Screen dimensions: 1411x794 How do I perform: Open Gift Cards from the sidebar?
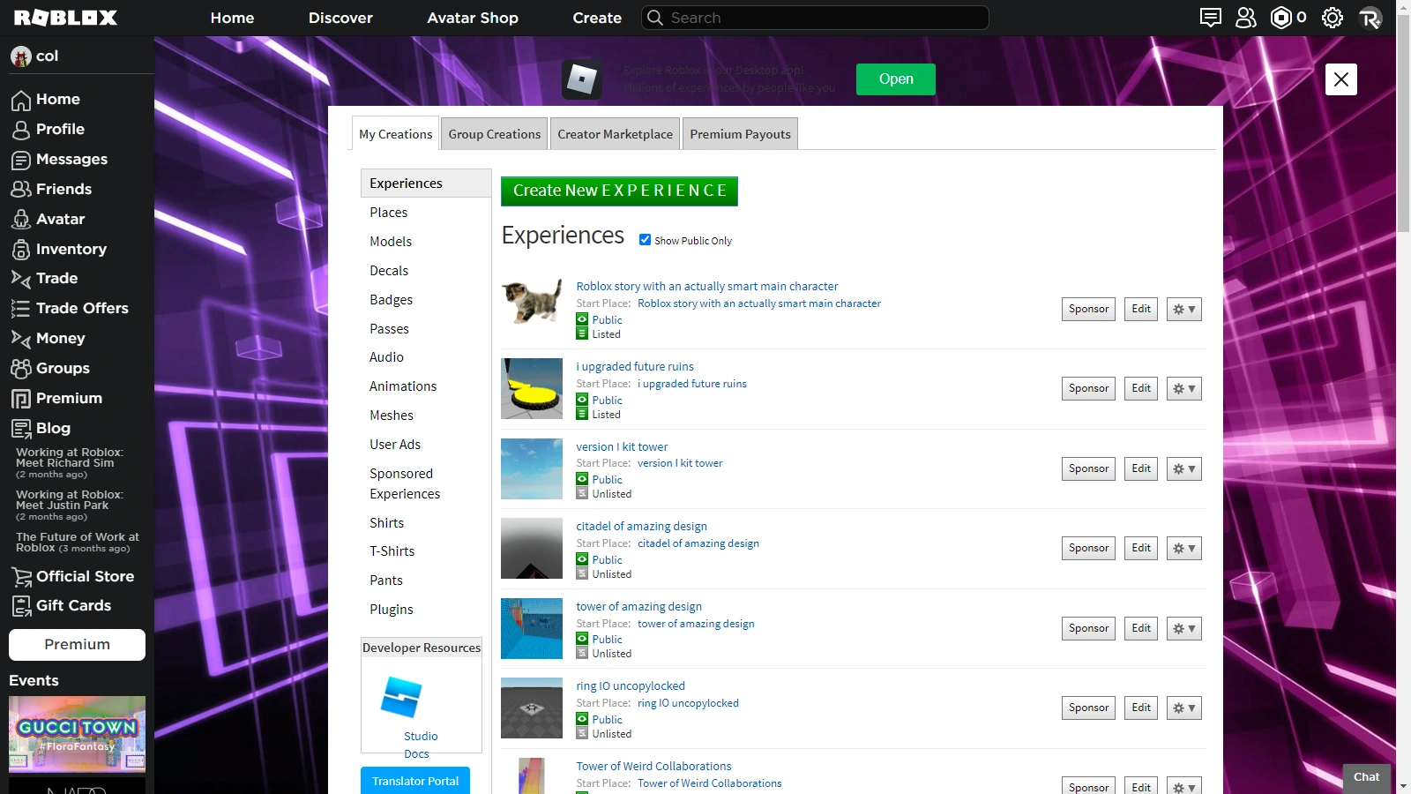coord(73,605)
